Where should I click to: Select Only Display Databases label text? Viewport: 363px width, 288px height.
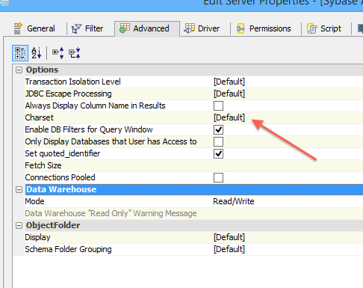tap(111, 141)
